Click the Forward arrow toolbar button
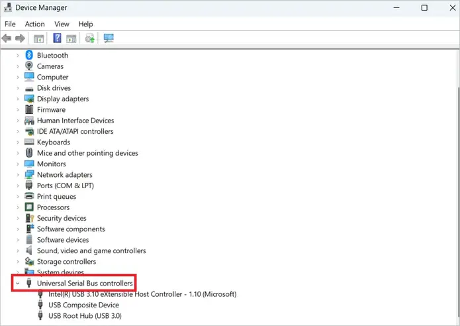This screenshot has height=326, width=460. pos(20,38)
